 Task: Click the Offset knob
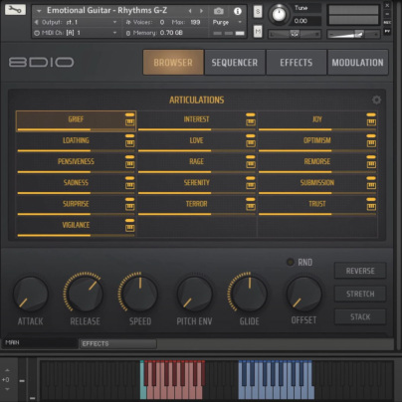pyautogui.click(x=303, y=294)
